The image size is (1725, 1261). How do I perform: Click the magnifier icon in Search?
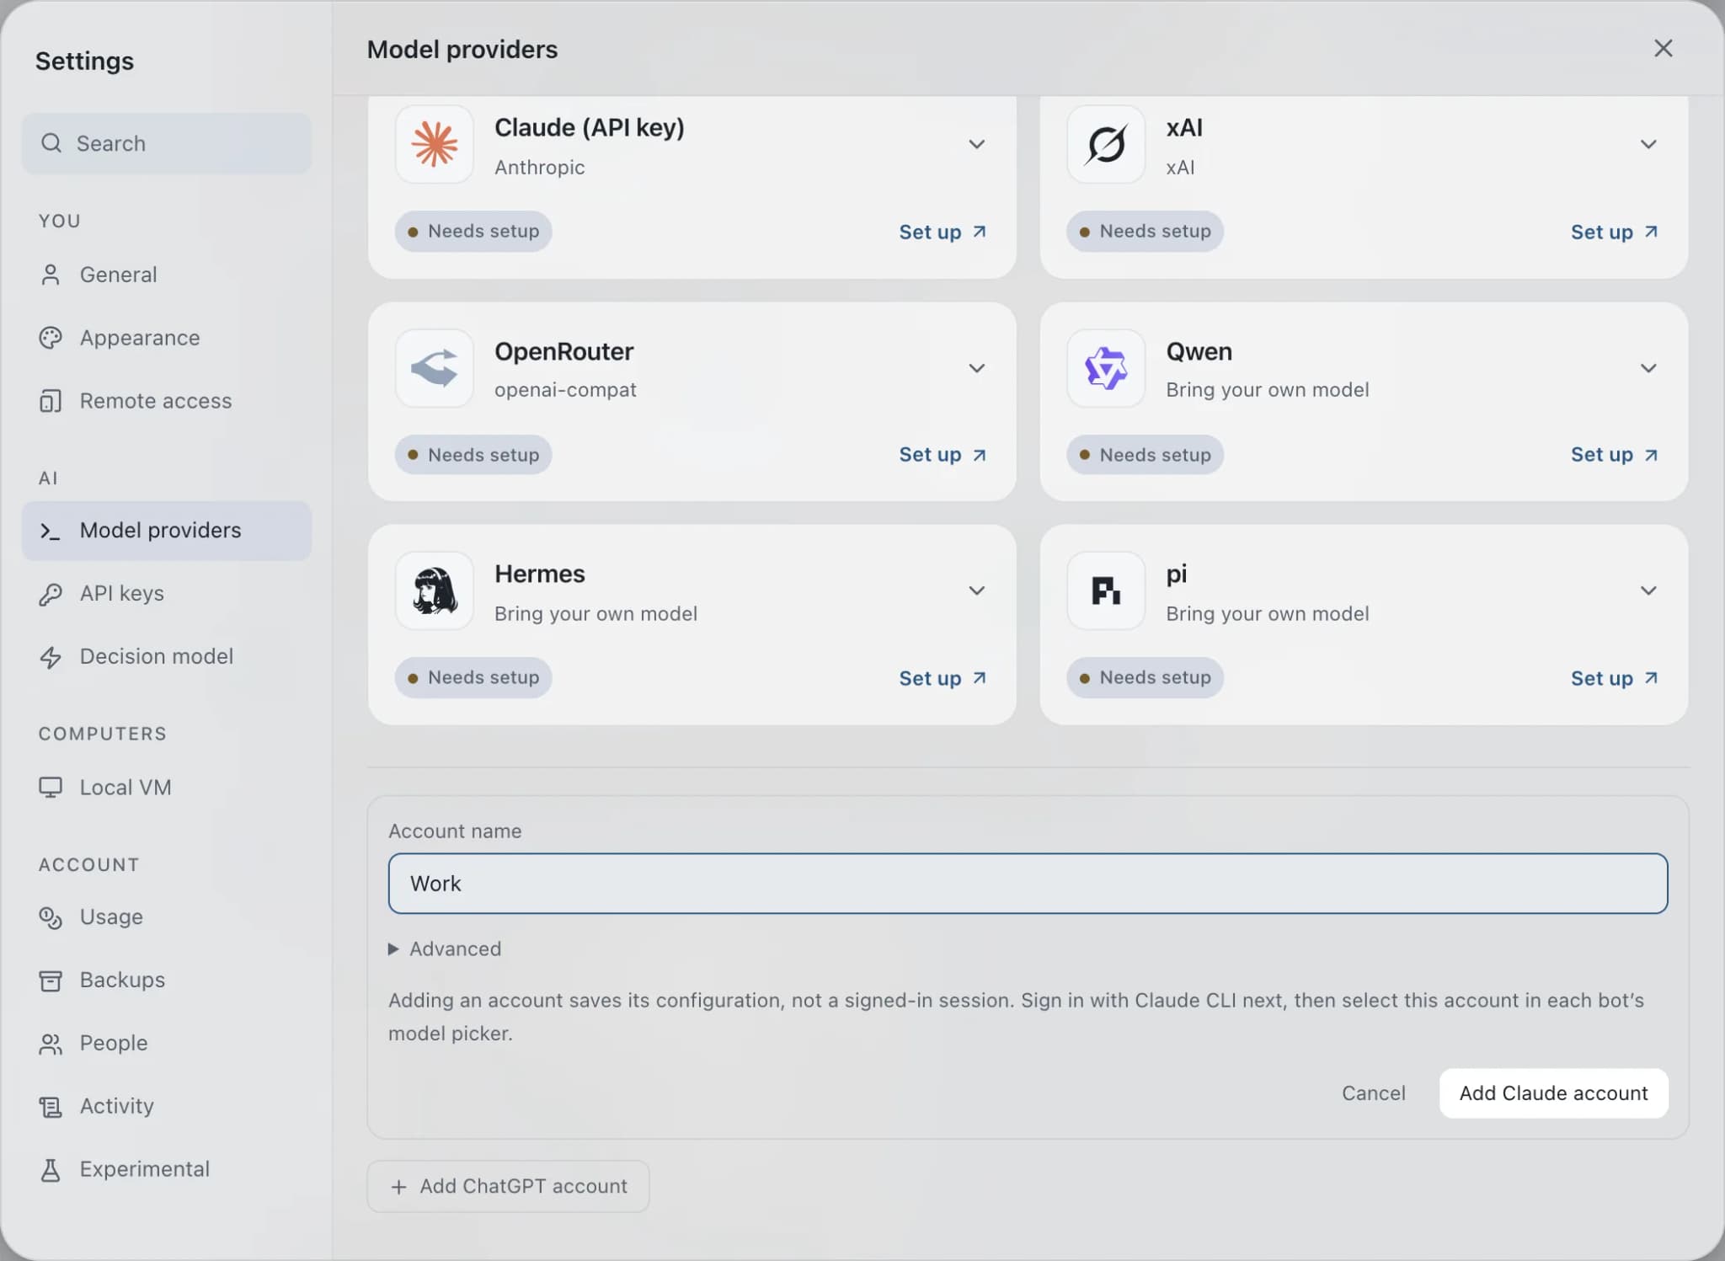click(51, 143)
